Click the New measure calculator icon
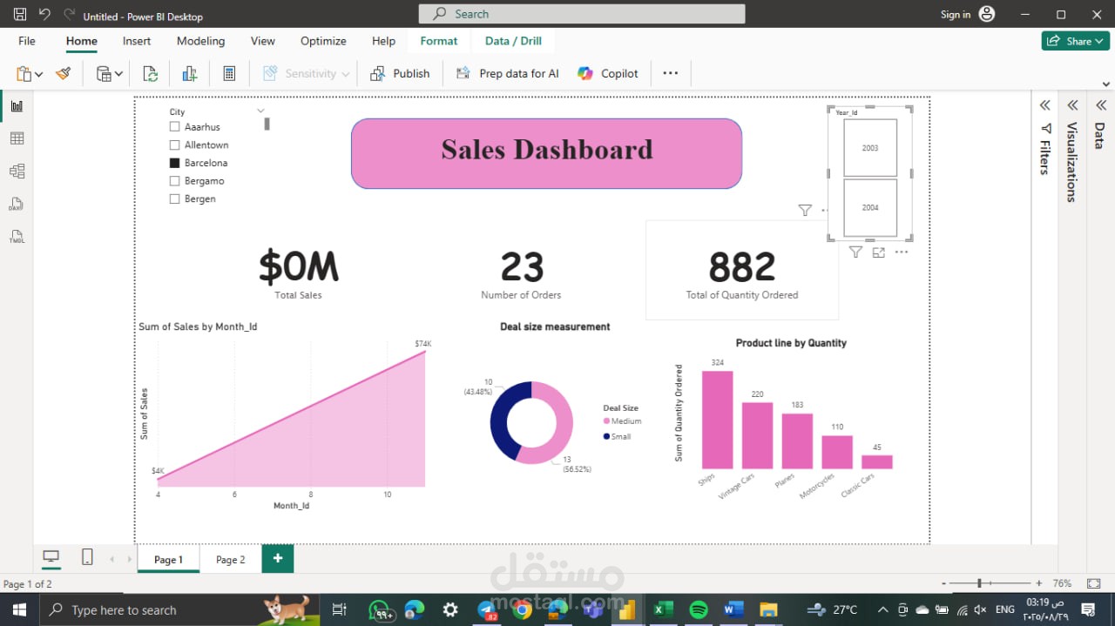The image size is (1115, 626). (x=229, y=74)
